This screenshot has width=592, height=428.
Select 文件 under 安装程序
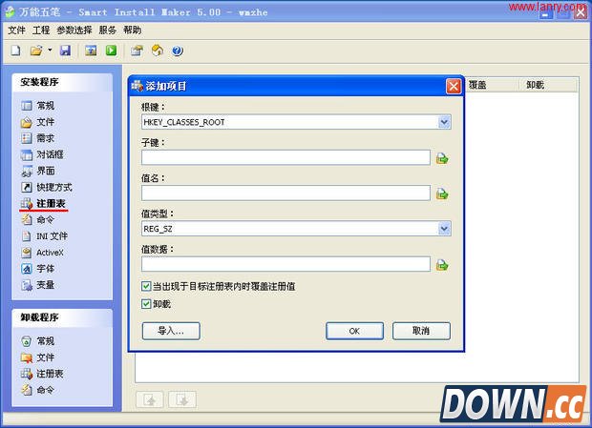[x=38, y=122]
